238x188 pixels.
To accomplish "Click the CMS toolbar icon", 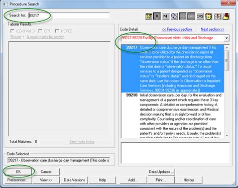I will [x=200, y=17].
